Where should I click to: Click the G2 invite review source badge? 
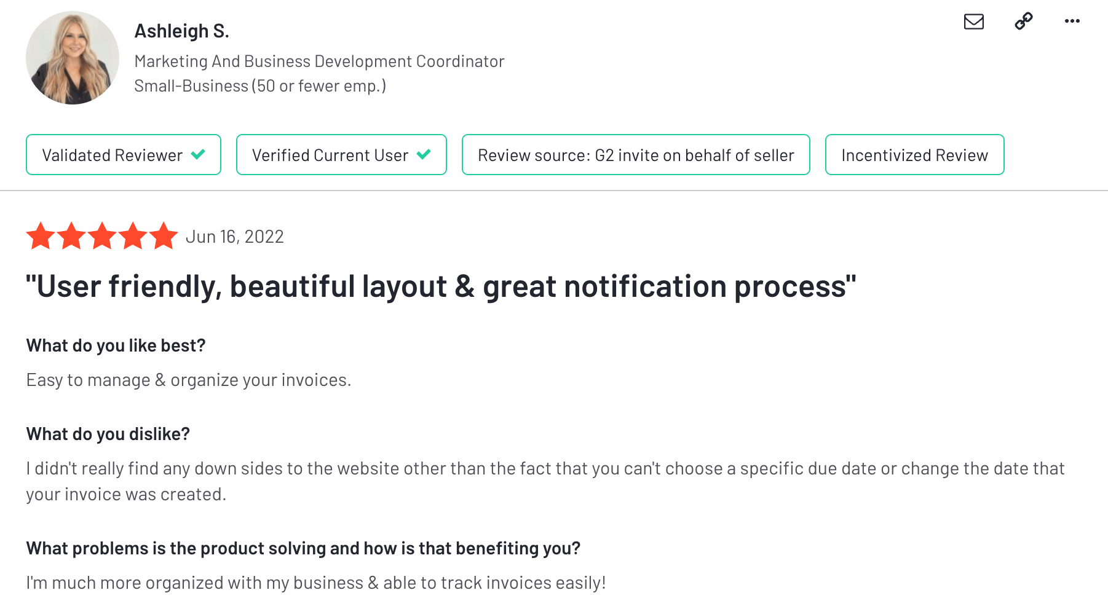(636, 155)
